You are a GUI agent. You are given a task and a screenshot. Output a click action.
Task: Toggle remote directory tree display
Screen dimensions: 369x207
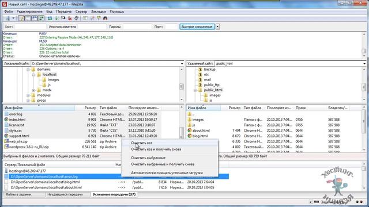pyautogui.click(x=35, y=18)
